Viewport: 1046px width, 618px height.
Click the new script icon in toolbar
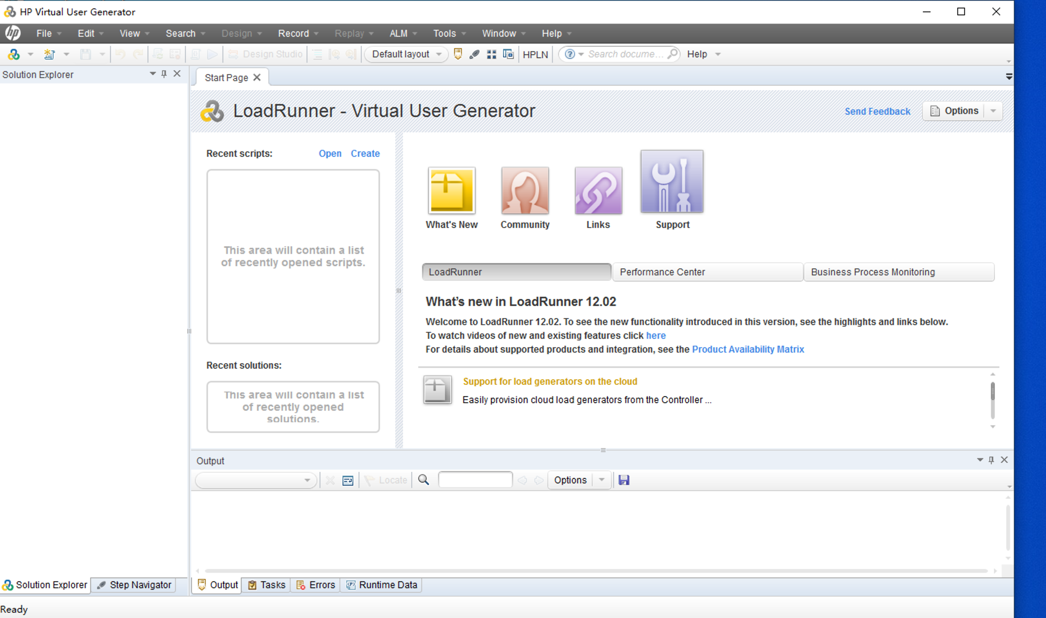14,54
